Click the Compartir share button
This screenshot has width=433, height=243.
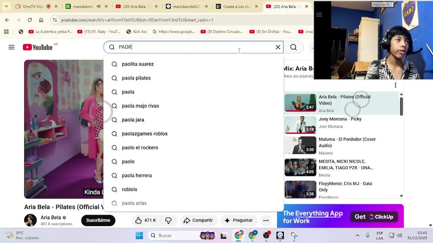(198, 220)
